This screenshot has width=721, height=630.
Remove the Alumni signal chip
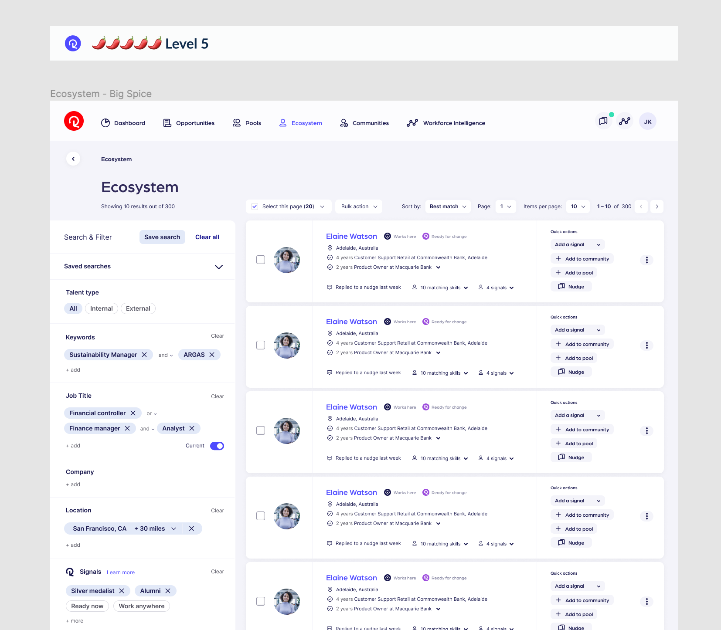(x=168, y=591)
